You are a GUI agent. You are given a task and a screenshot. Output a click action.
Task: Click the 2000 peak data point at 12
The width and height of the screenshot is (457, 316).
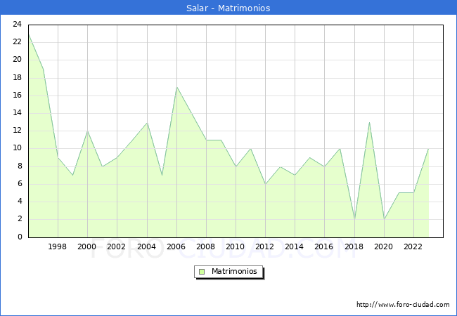click(x=87, y=131)
